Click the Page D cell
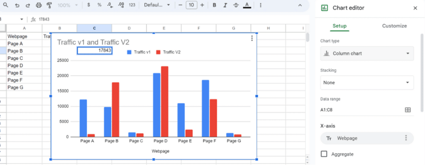The image size is (425, 165). pyautogui.click(x=24, y=65)
